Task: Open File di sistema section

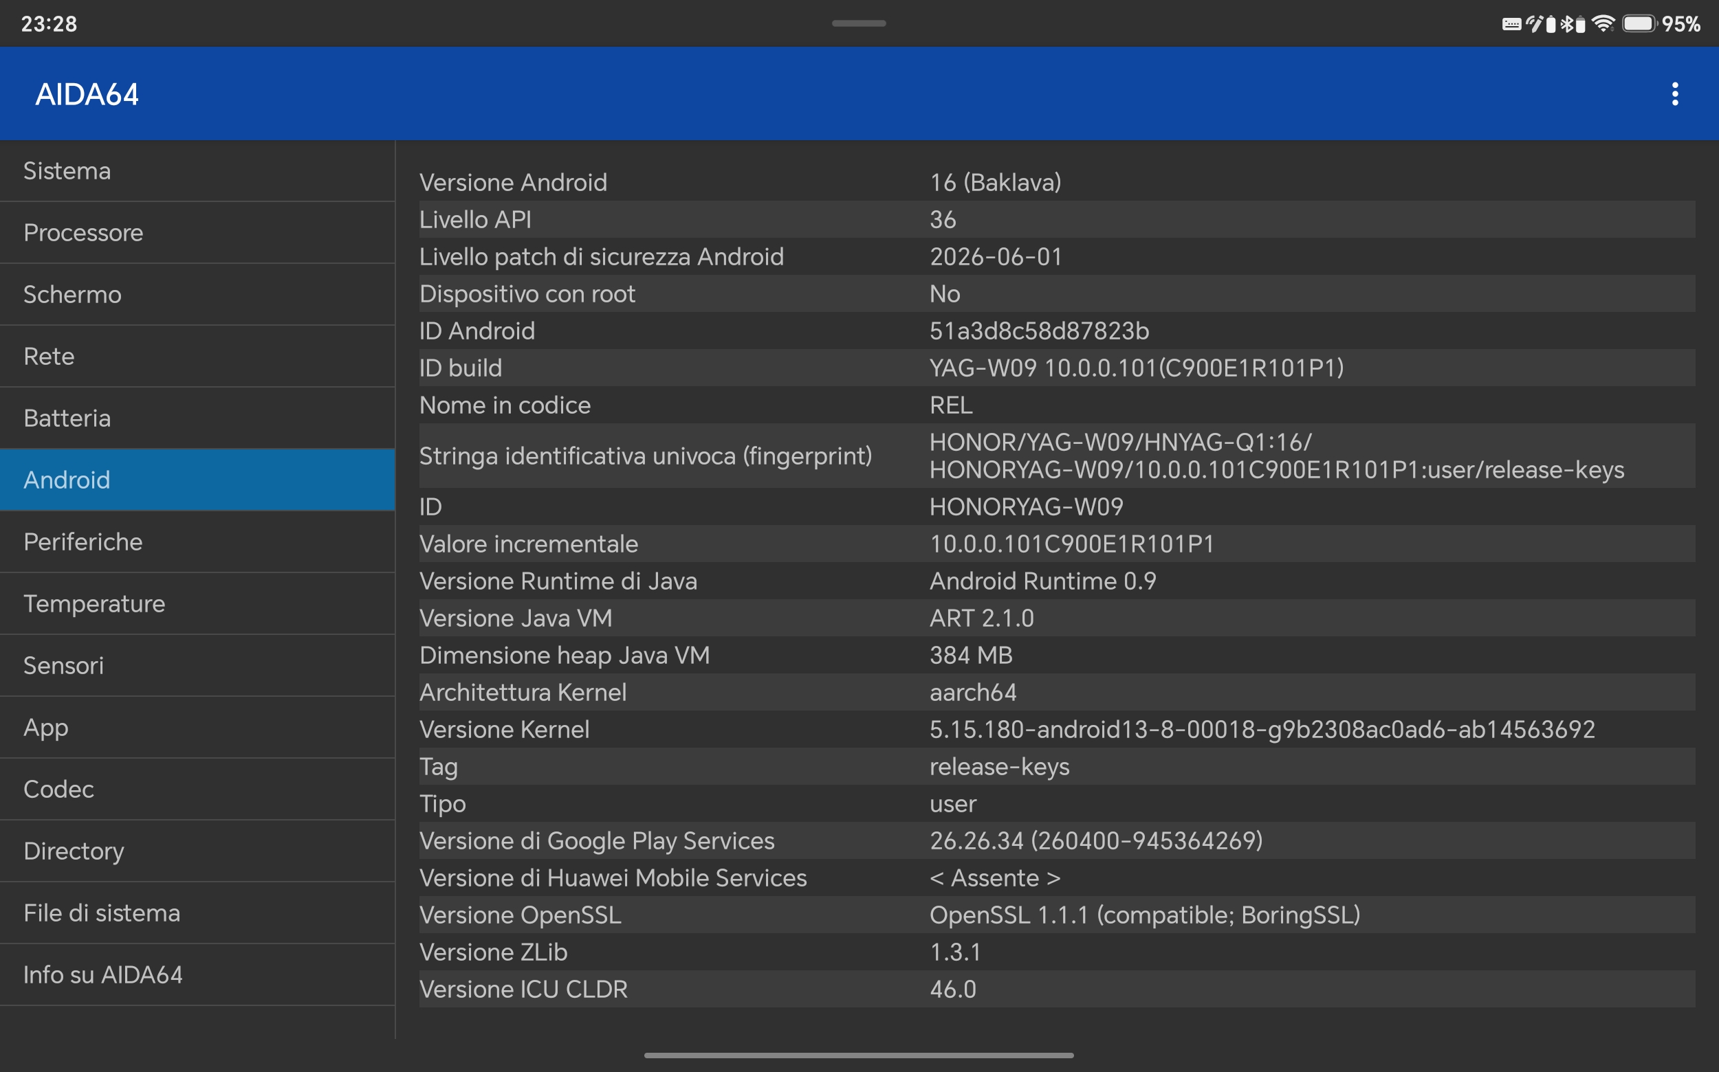Action: pyautogui.click(x=197, y=913)
